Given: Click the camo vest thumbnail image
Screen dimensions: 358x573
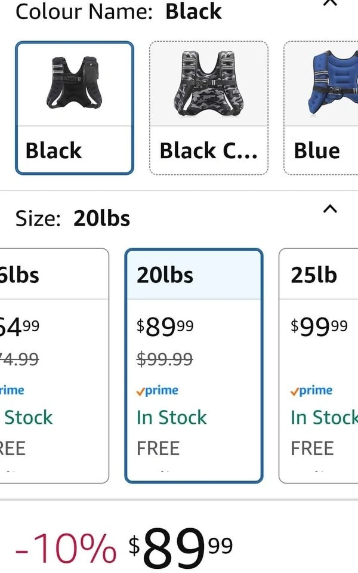Looking at the screenshot, I should click(208, 84).
